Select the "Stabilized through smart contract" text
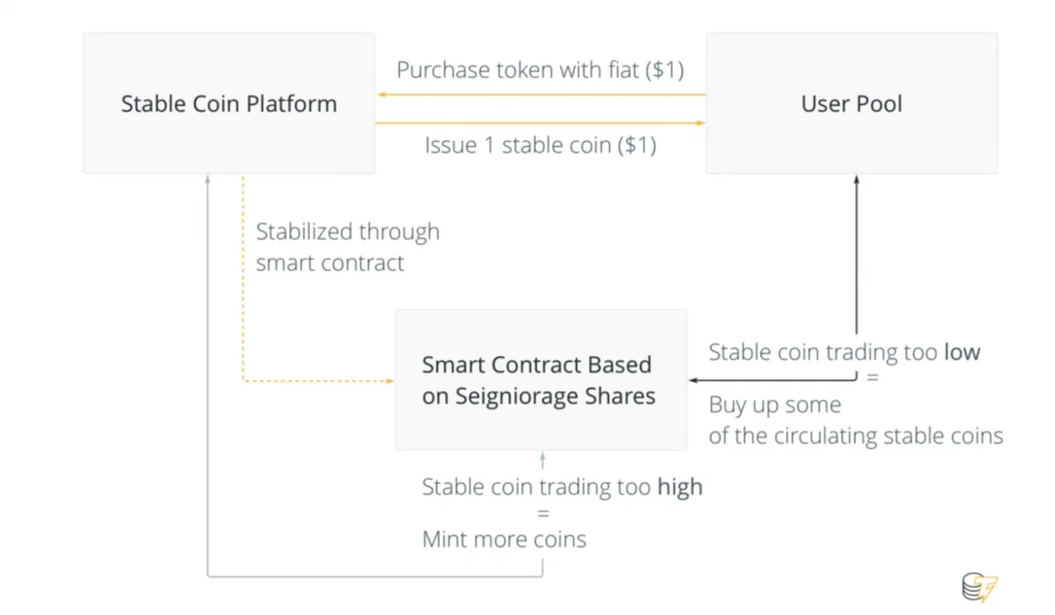The height and width of the screenshot is (615, 1055). click(x=347, y=247)
